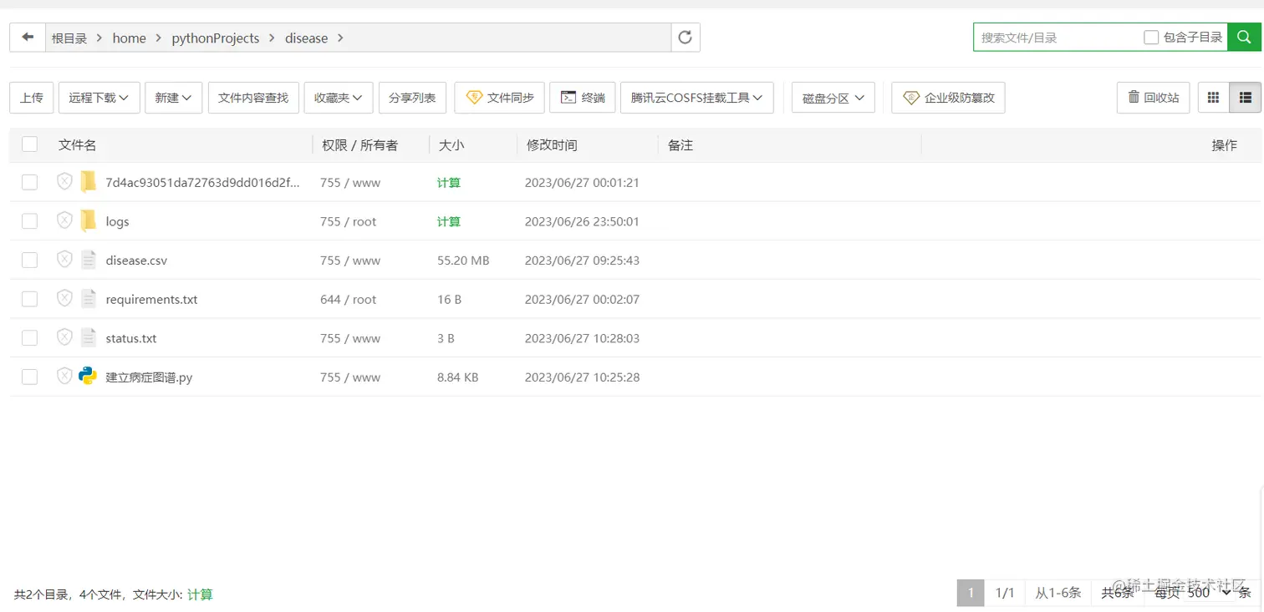The width and height of the screenshot is (1264, 612).
Task: Switch to grid icon view
Action: click(x=1214, y=98)
